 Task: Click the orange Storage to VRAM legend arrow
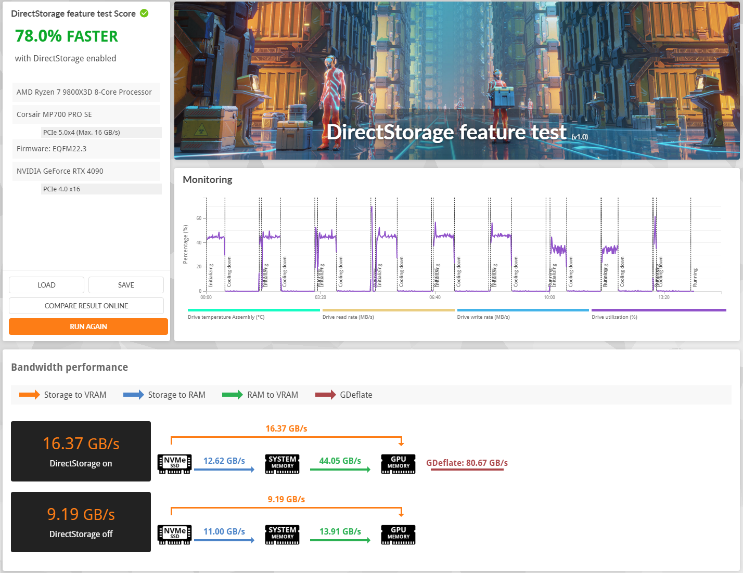point(29,395)
